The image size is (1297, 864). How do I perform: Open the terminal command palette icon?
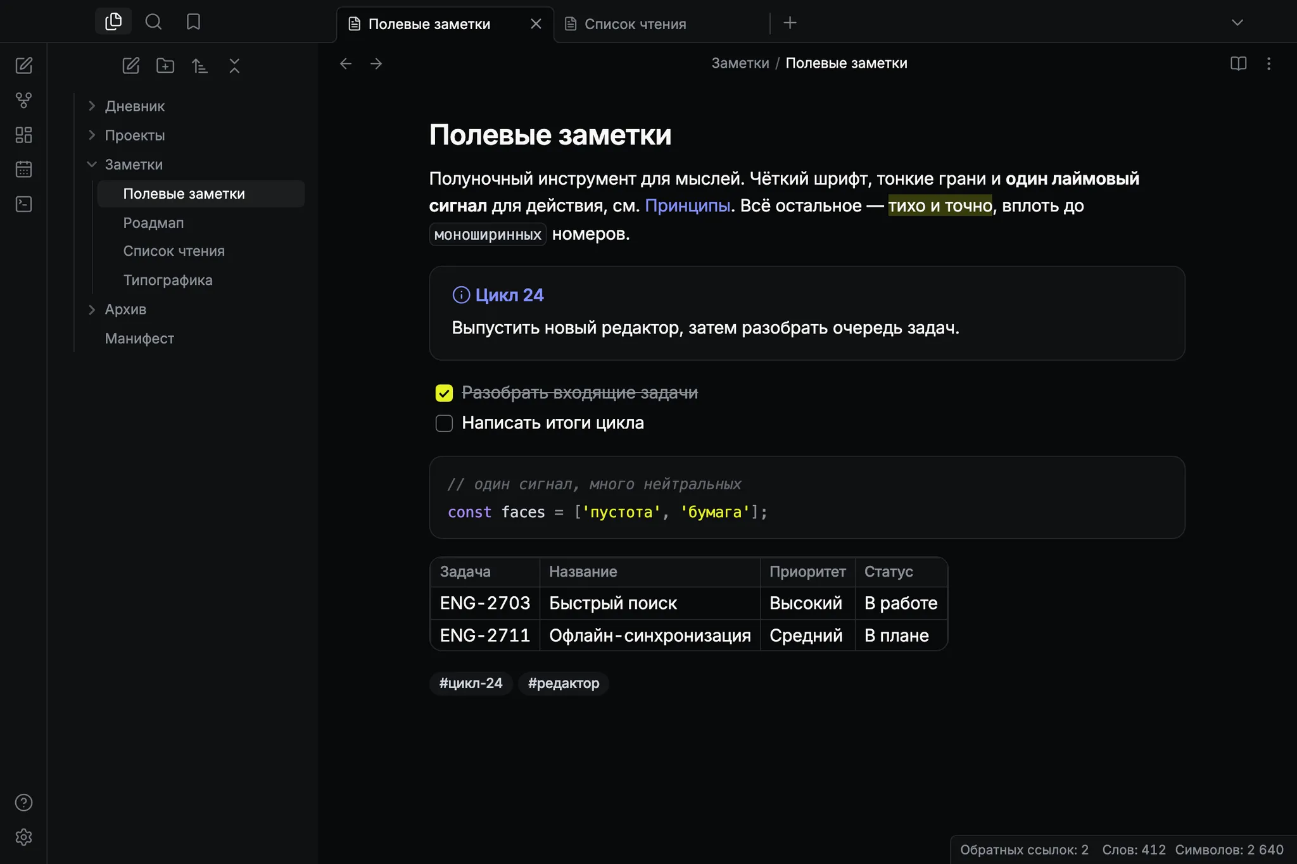23,204
